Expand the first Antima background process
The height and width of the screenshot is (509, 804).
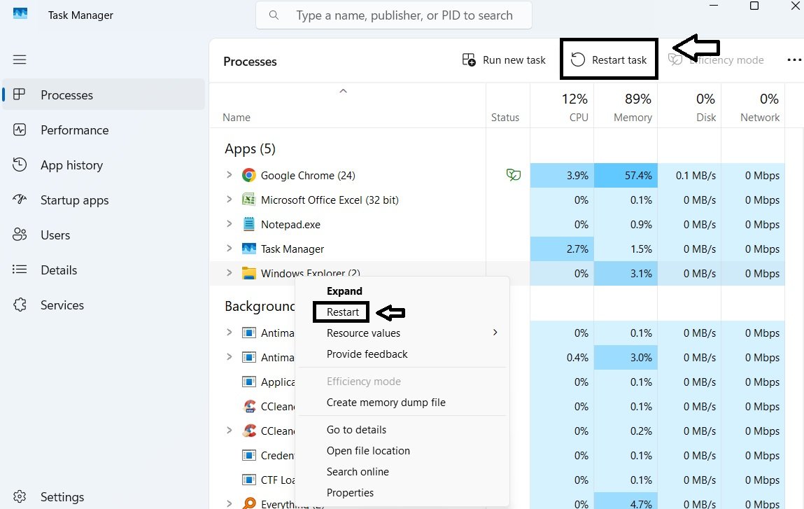230,332
